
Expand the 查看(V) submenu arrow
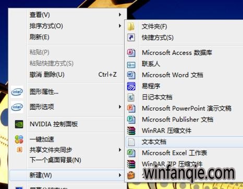120,15
